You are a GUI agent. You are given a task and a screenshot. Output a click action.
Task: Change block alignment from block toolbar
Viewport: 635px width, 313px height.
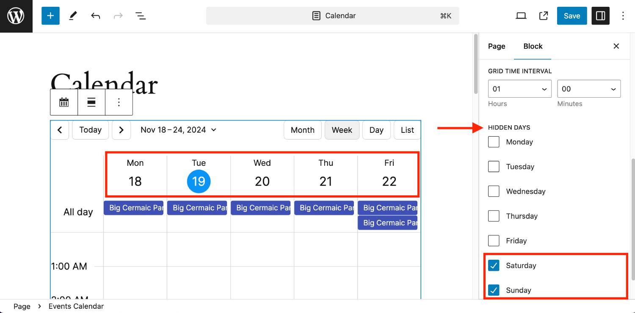[91, 102]
